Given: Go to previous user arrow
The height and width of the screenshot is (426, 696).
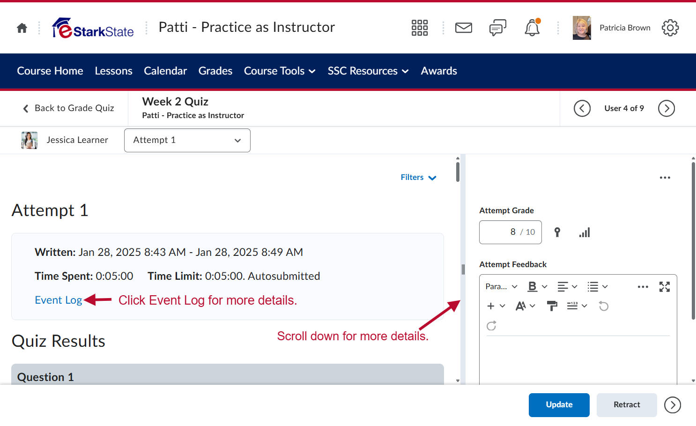Looking at the screenshot, I should [x=582, y=108].
